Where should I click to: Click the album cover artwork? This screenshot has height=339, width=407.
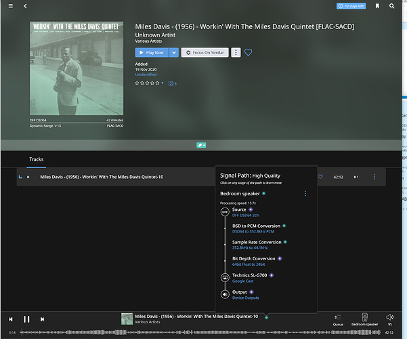[x=77, y=68]
